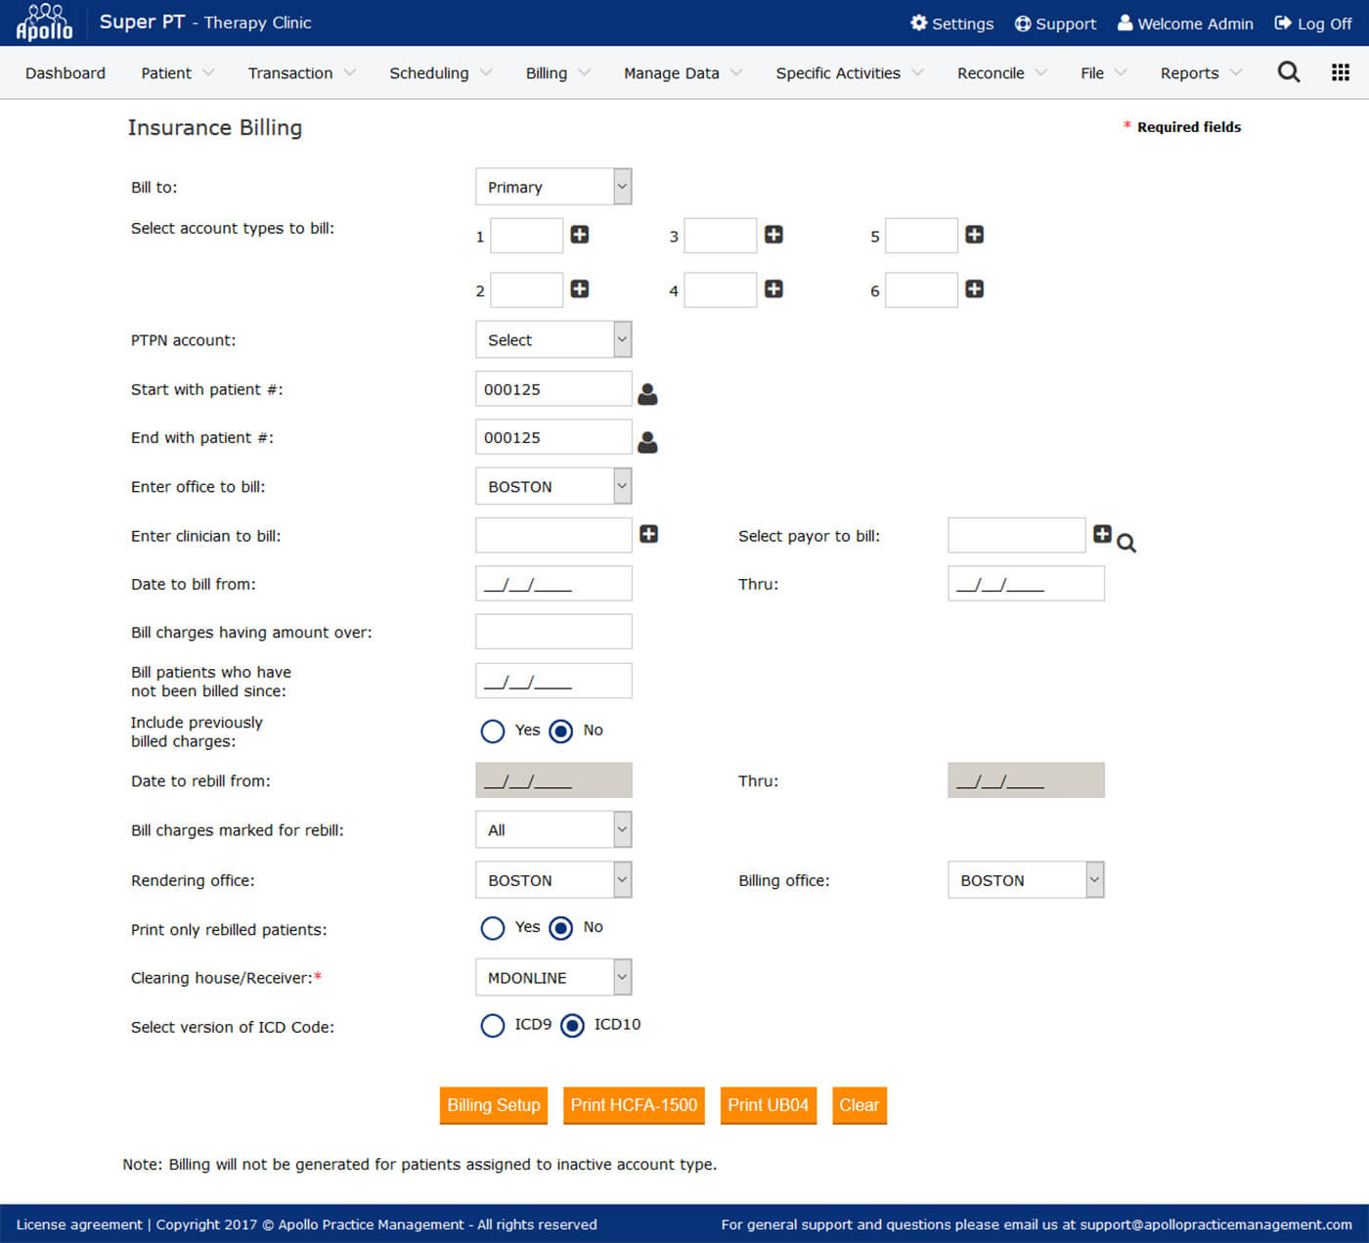Open the Patient menu
Viewport: 1369px width, 1243px height.
tap(177, 73)
